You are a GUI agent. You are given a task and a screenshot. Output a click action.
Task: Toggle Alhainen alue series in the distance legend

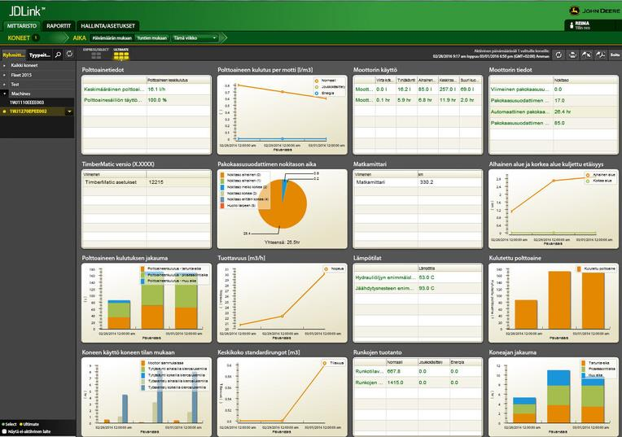tap(601, 175)
